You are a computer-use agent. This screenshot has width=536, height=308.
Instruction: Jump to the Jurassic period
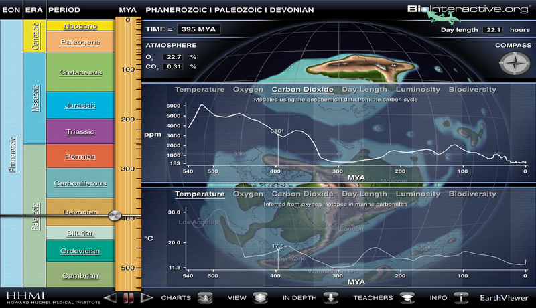[80, 106]
